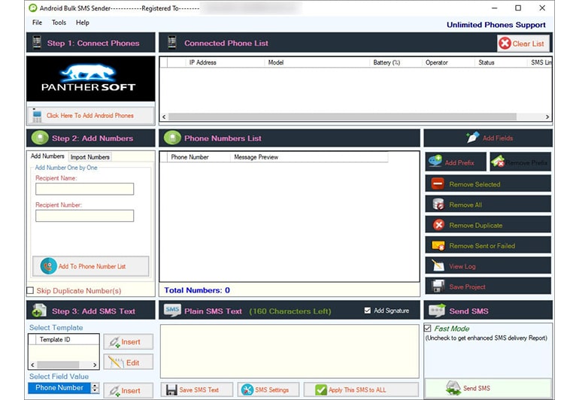The height and width of the screenshot is (400, 579).
Task: Click the Panther Soft logo image
Action: click(91, 79)
